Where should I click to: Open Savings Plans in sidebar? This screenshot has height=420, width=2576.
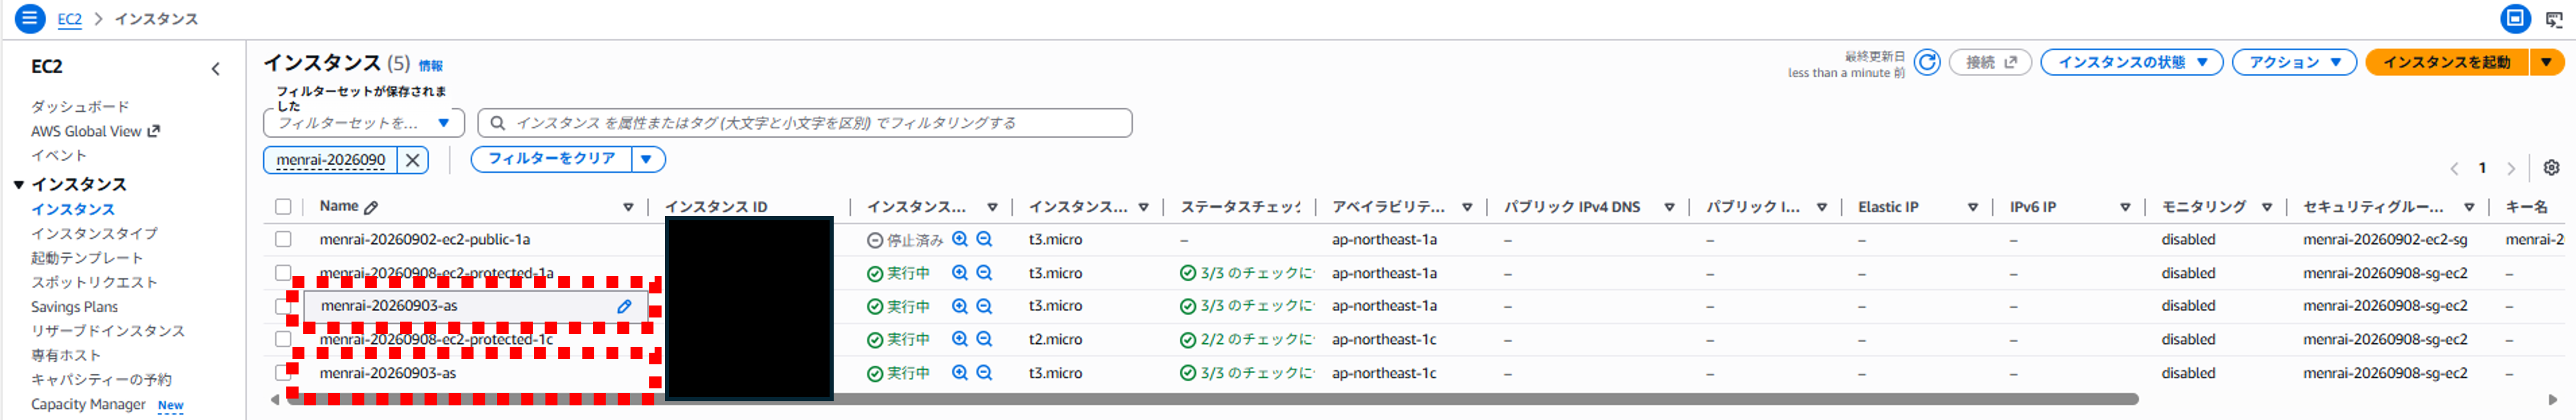[x=74, y=307]
